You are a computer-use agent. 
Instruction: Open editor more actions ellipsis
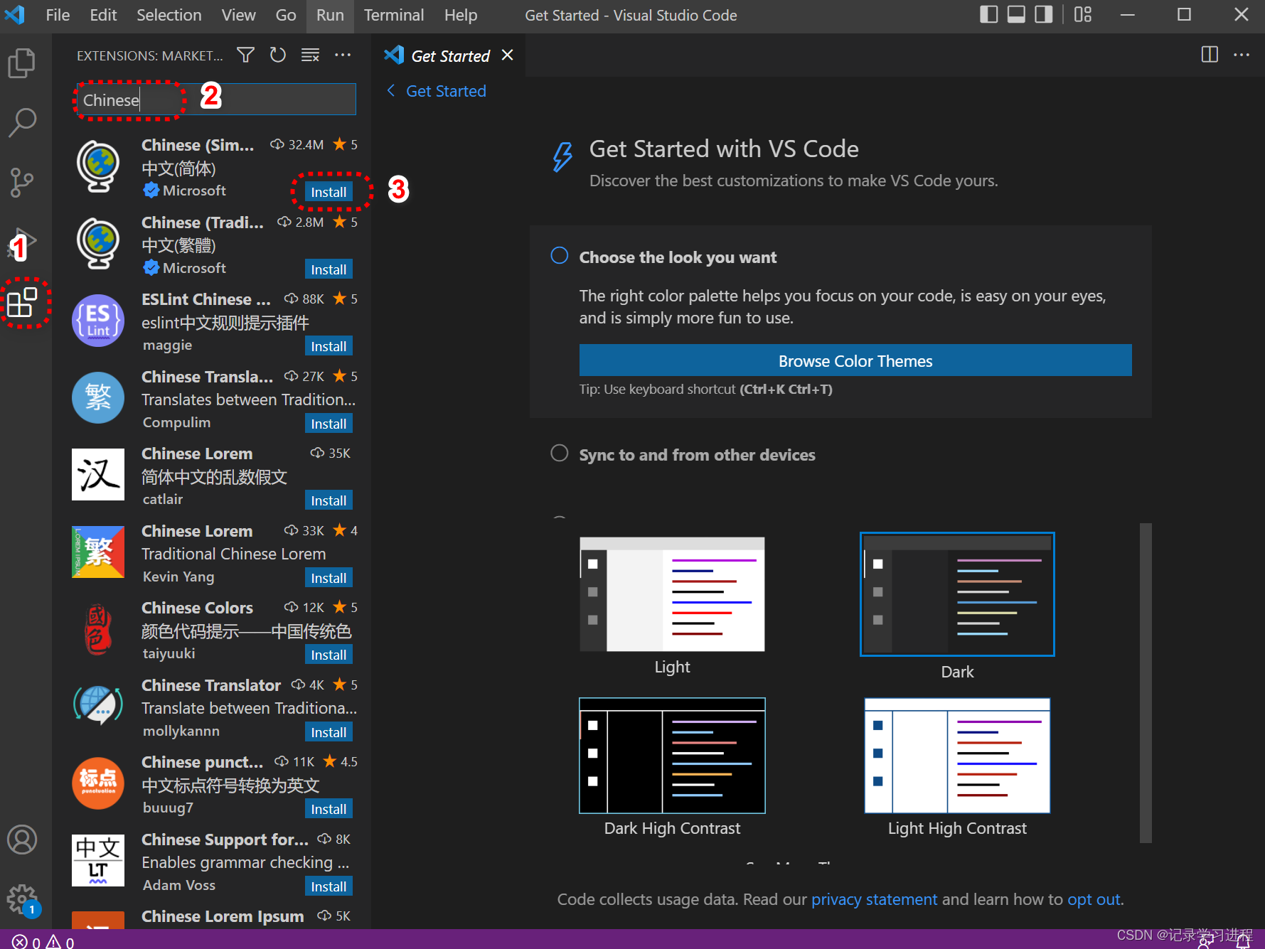[1242, 55]
